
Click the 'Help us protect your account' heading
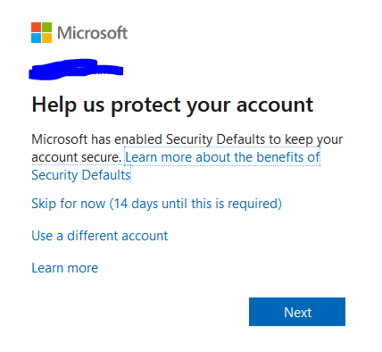tap(172, 105)
